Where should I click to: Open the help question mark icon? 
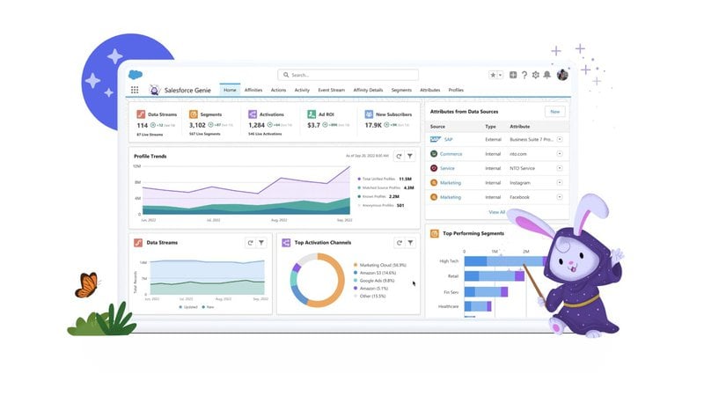click(524, 75)
